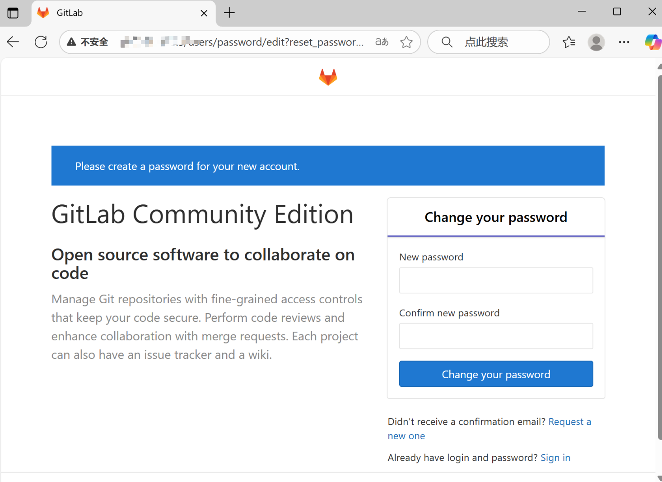Add this page to favorites star icon
The height and width of the screenshot is (482, 662).
point(406,42)
